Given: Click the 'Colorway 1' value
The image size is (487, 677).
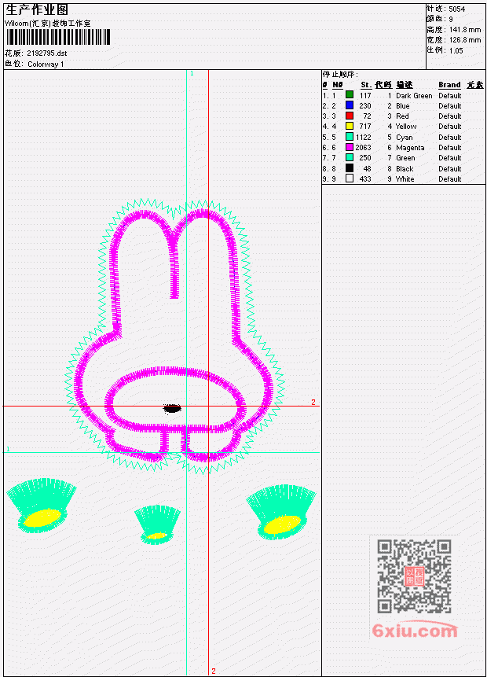Looking at the screenshot, I should (46, 64).
